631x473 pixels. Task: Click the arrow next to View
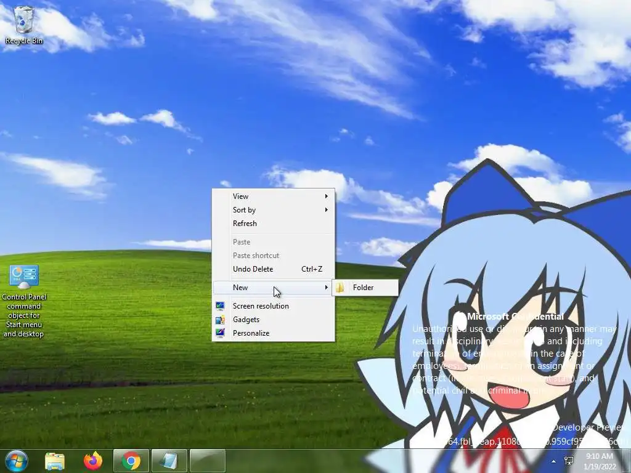click(x=327, y=196)
